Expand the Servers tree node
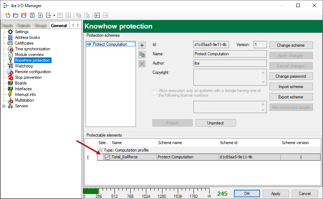 click(x=4, y=106)
